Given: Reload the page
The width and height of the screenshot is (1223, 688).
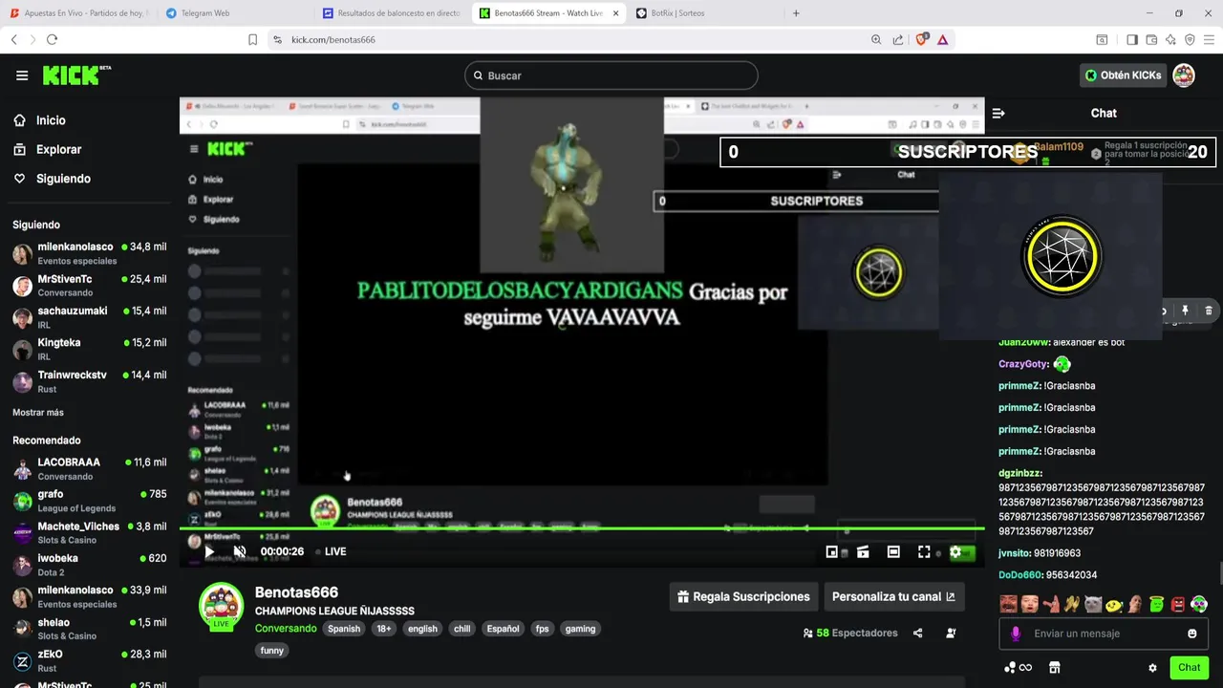Looking at the screenshot, I should [x=52, y=39].
